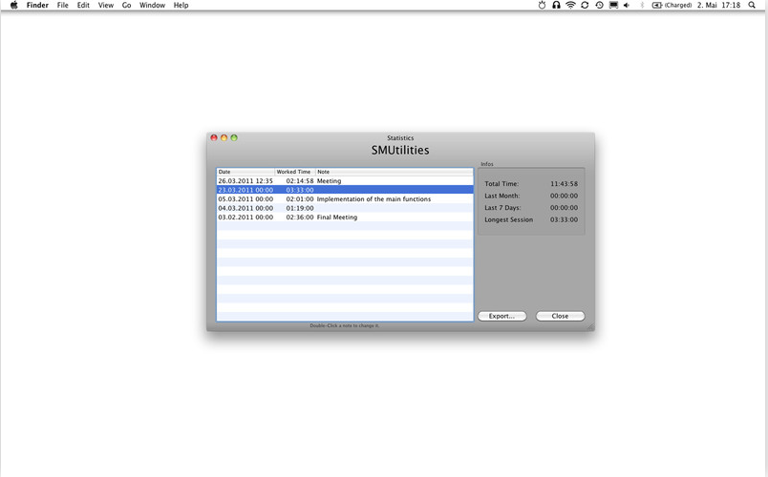768x477 pixels.
Task: Click worked time 02:36:00
Action: (300, 218)
